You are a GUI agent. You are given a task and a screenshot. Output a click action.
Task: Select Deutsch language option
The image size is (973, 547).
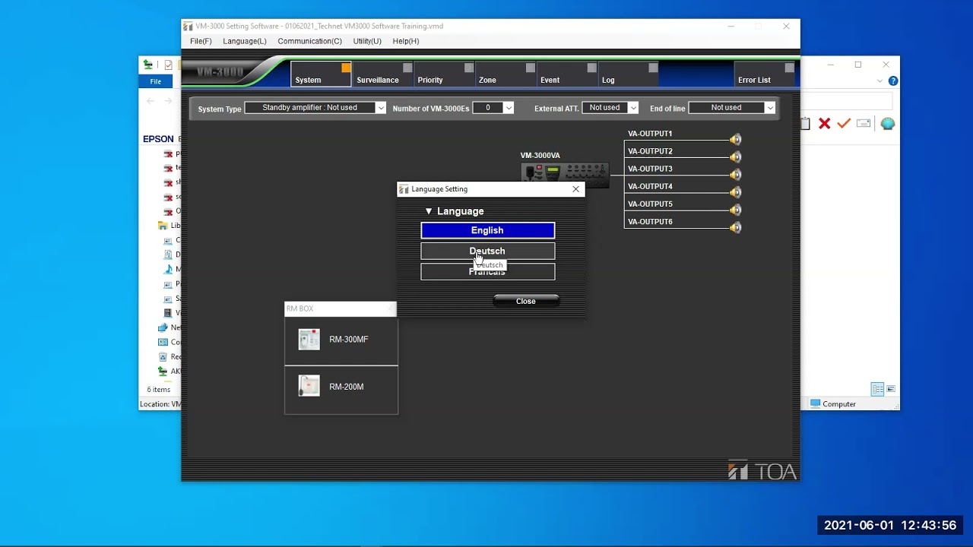487,251
